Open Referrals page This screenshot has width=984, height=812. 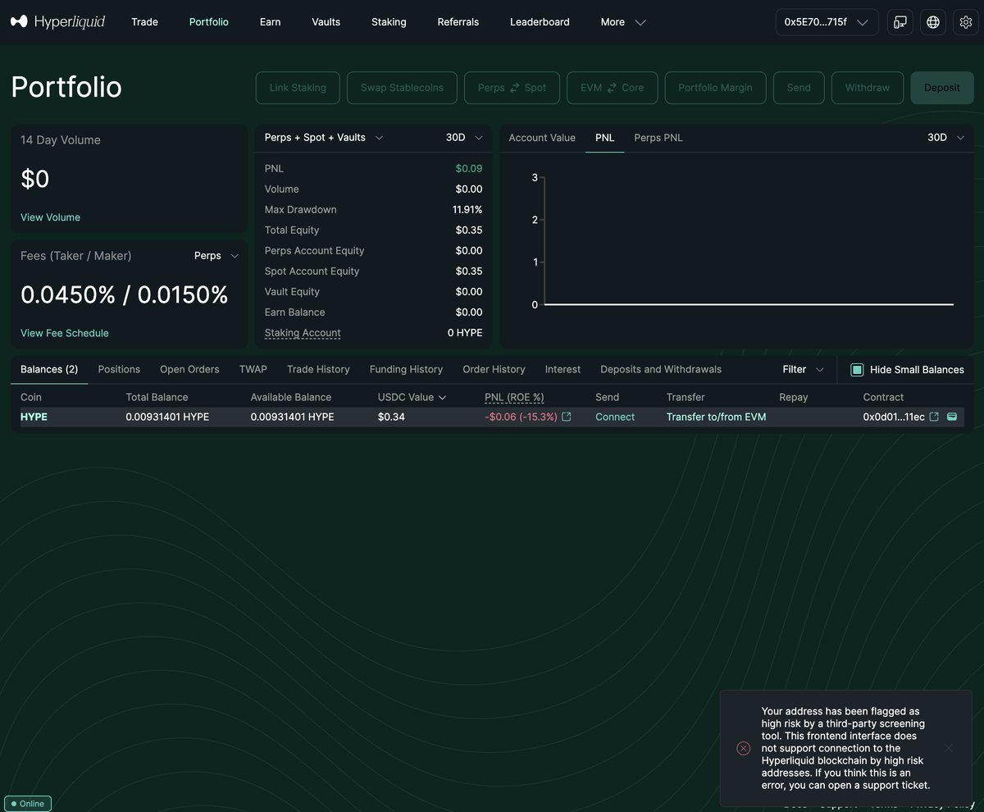458,22
